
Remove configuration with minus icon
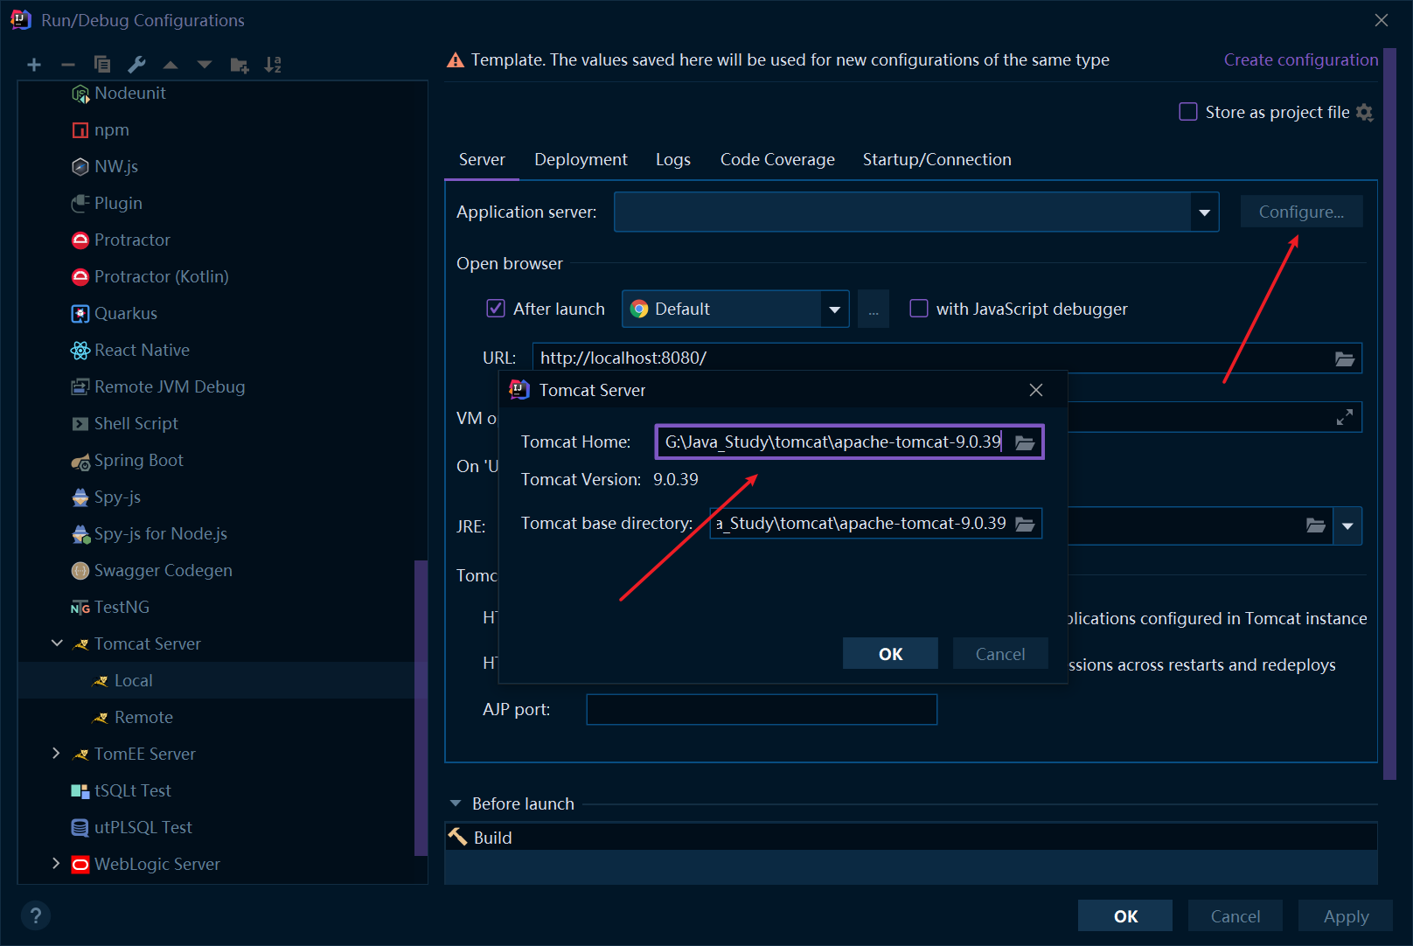[x=68, y=65]
